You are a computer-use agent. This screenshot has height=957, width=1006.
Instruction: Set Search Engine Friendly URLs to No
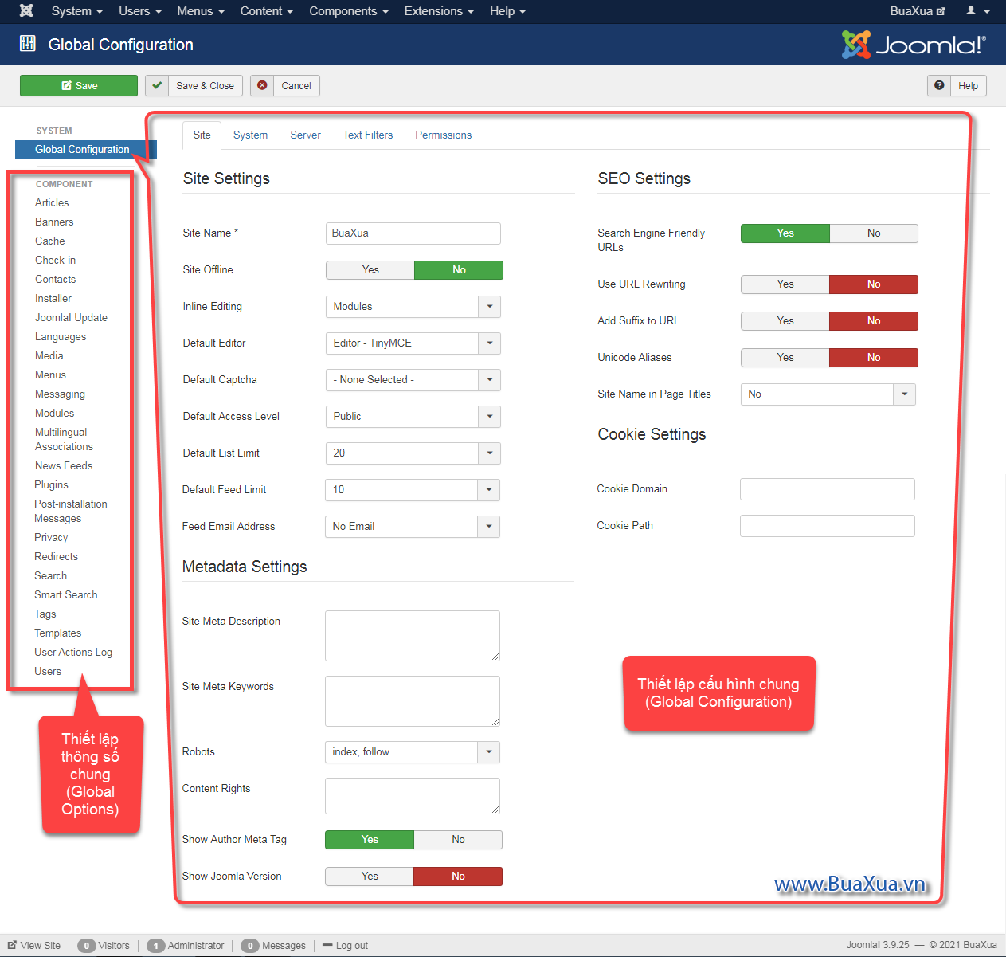pos(874,233)
